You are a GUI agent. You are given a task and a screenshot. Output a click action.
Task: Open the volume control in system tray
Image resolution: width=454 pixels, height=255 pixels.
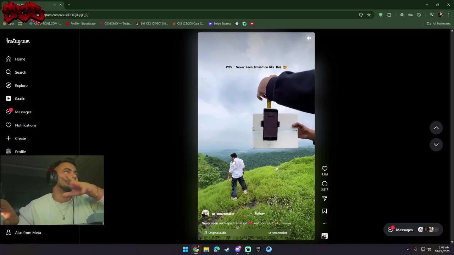pyautogui.click(x=429, y=249)
